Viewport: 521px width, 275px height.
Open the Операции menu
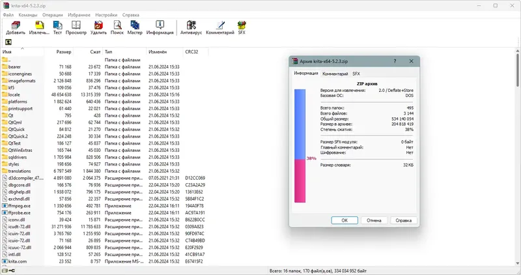pos(53,15)
